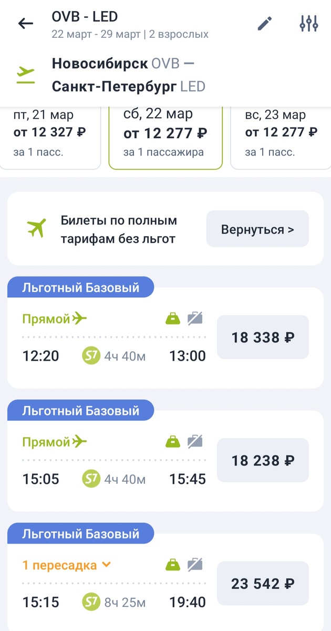The width and height of the screenshot is (331, 631).
Task: Pick the 23 542 ₽ connecting fare
Action: pos(263,584)
